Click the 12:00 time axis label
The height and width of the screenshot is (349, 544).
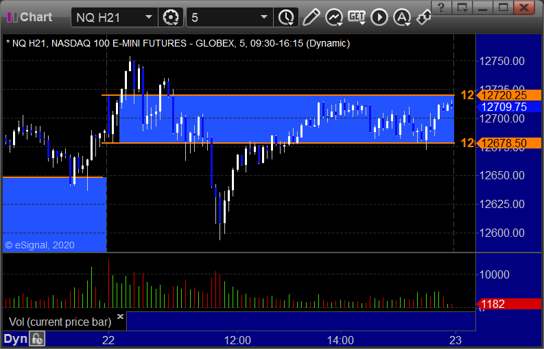point(237,340)
